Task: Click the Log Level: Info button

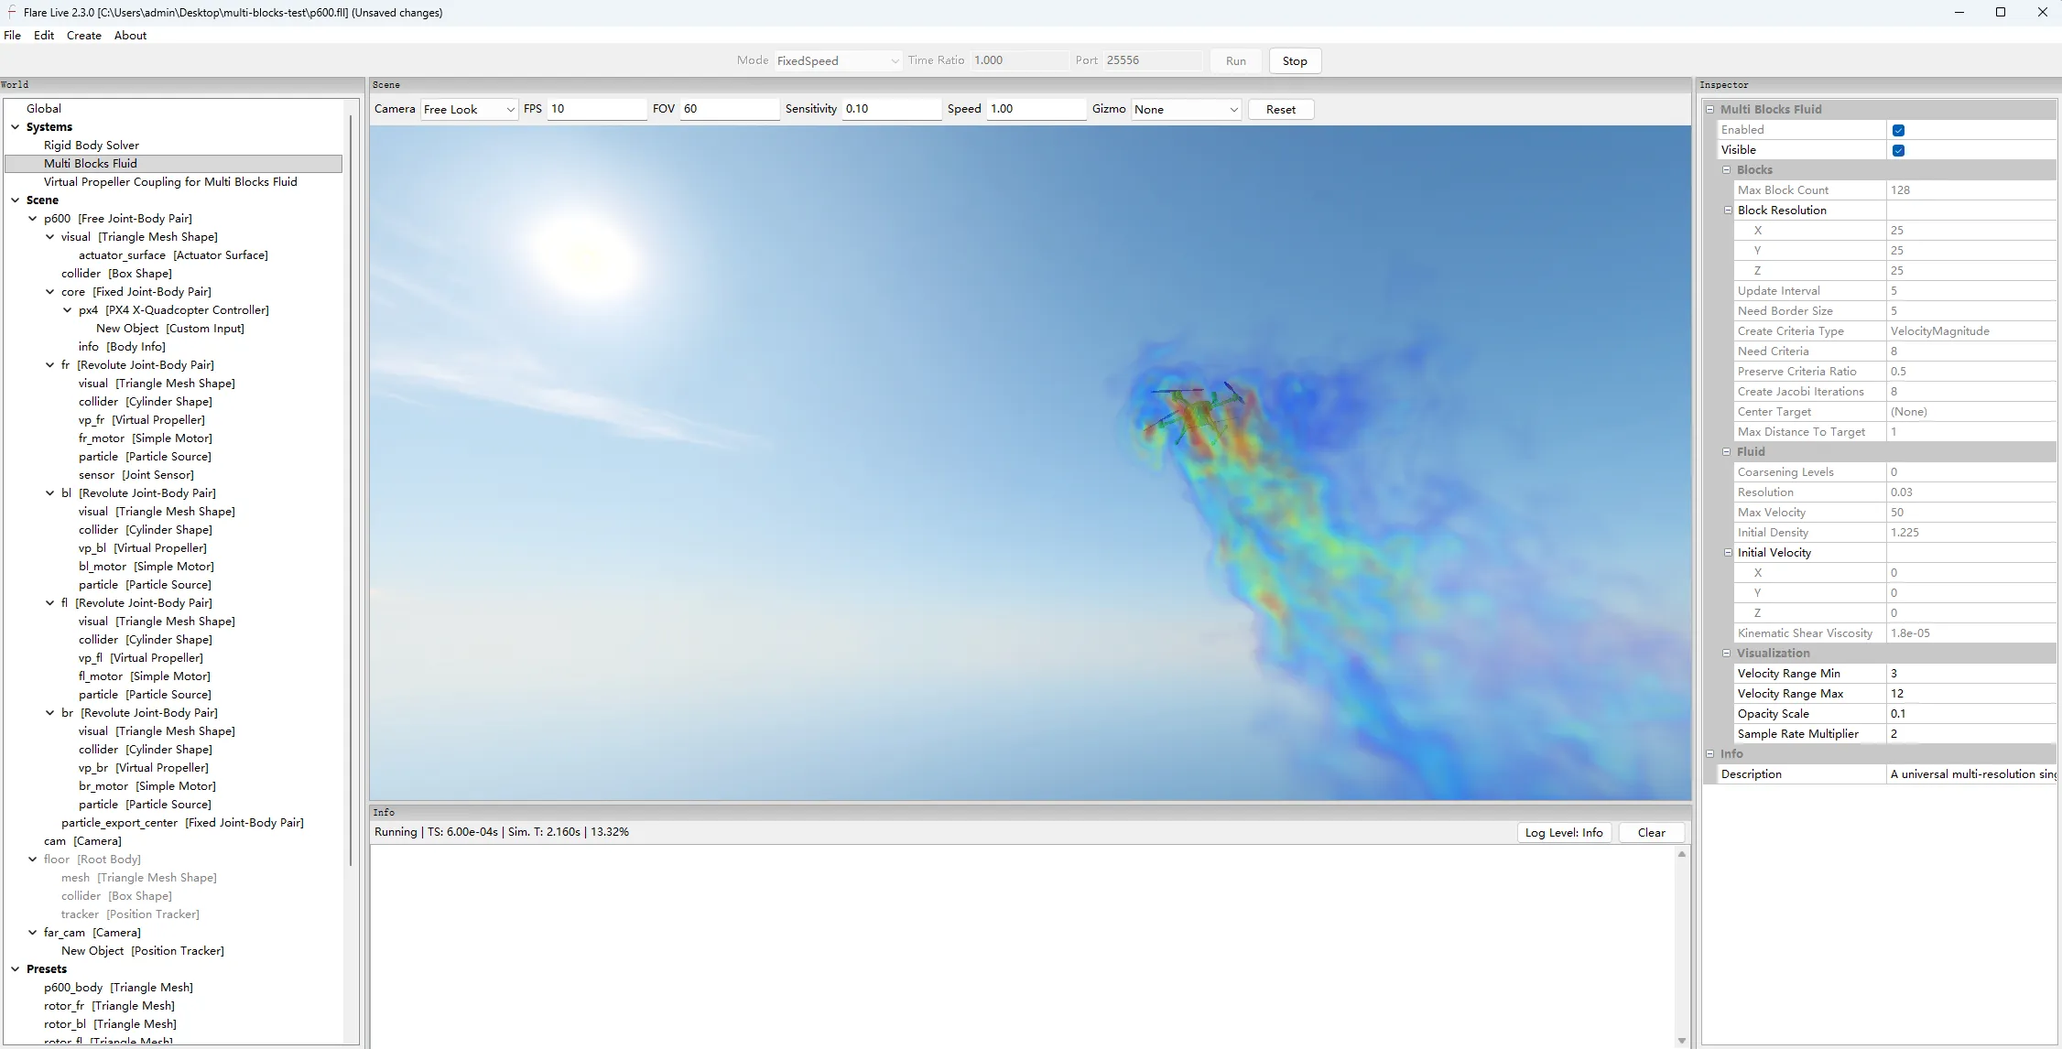Action: coord(1563,832)
